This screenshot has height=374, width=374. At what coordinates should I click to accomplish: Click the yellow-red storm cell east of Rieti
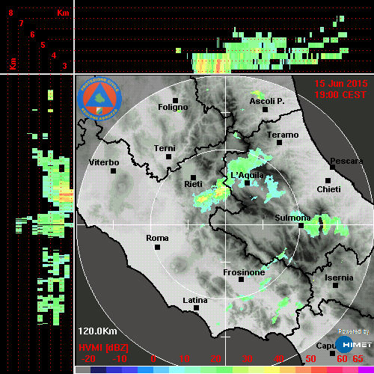[212, 194]
